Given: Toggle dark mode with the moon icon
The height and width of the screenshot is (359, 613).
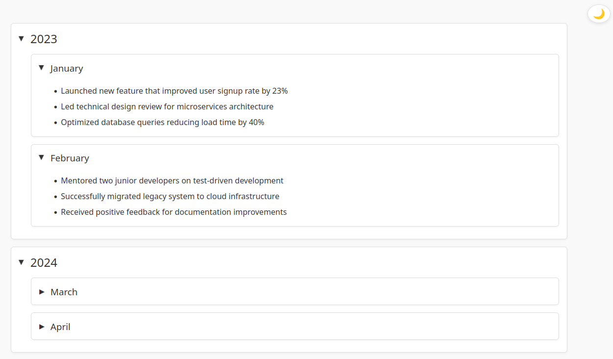Looking at the screenshot, I should click(x=598, y=14).
